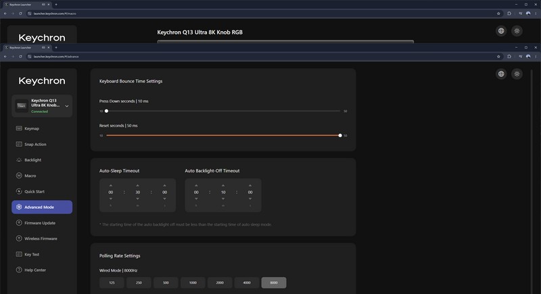
Task: Increase Auto Backlight-Off seconds with up arrow
Action: pyautogui.click(x=250, y=185)
